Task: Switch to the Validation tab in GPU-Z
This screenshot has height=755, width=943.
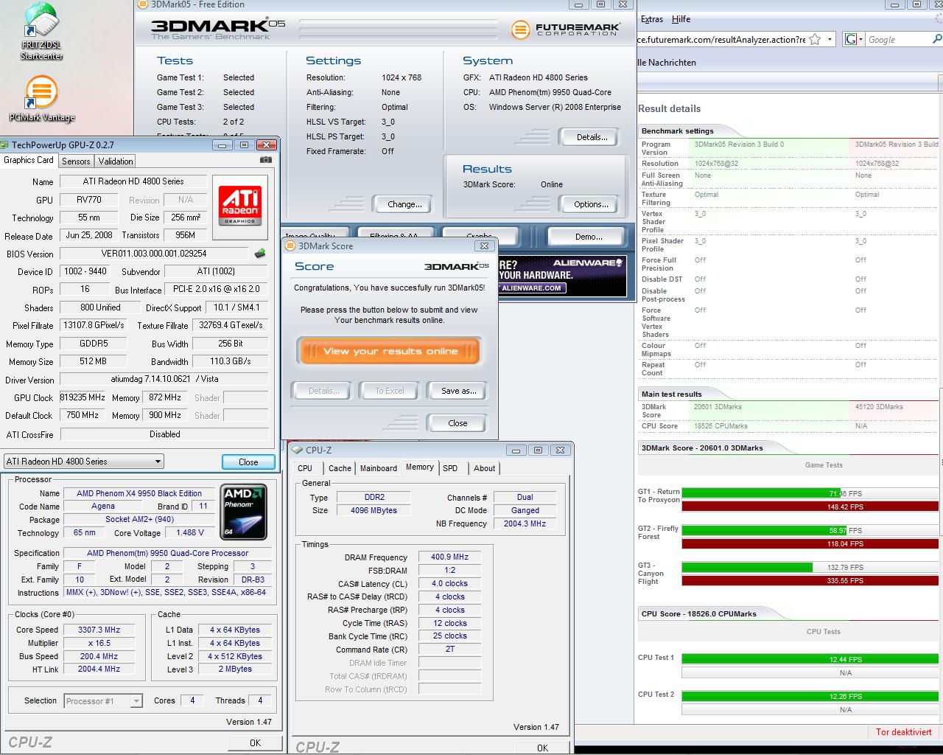Action: 116,161
